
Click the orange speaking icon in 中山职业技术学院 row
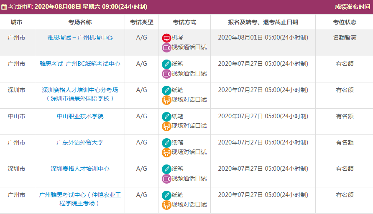tap(166, 126)
